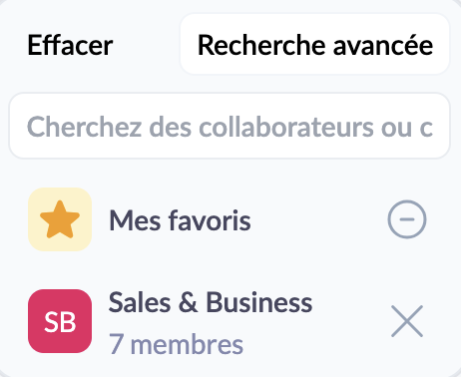Screen dimensions: 461x377
Task: Select the Sales & Business team label
Action: point(211,302)
